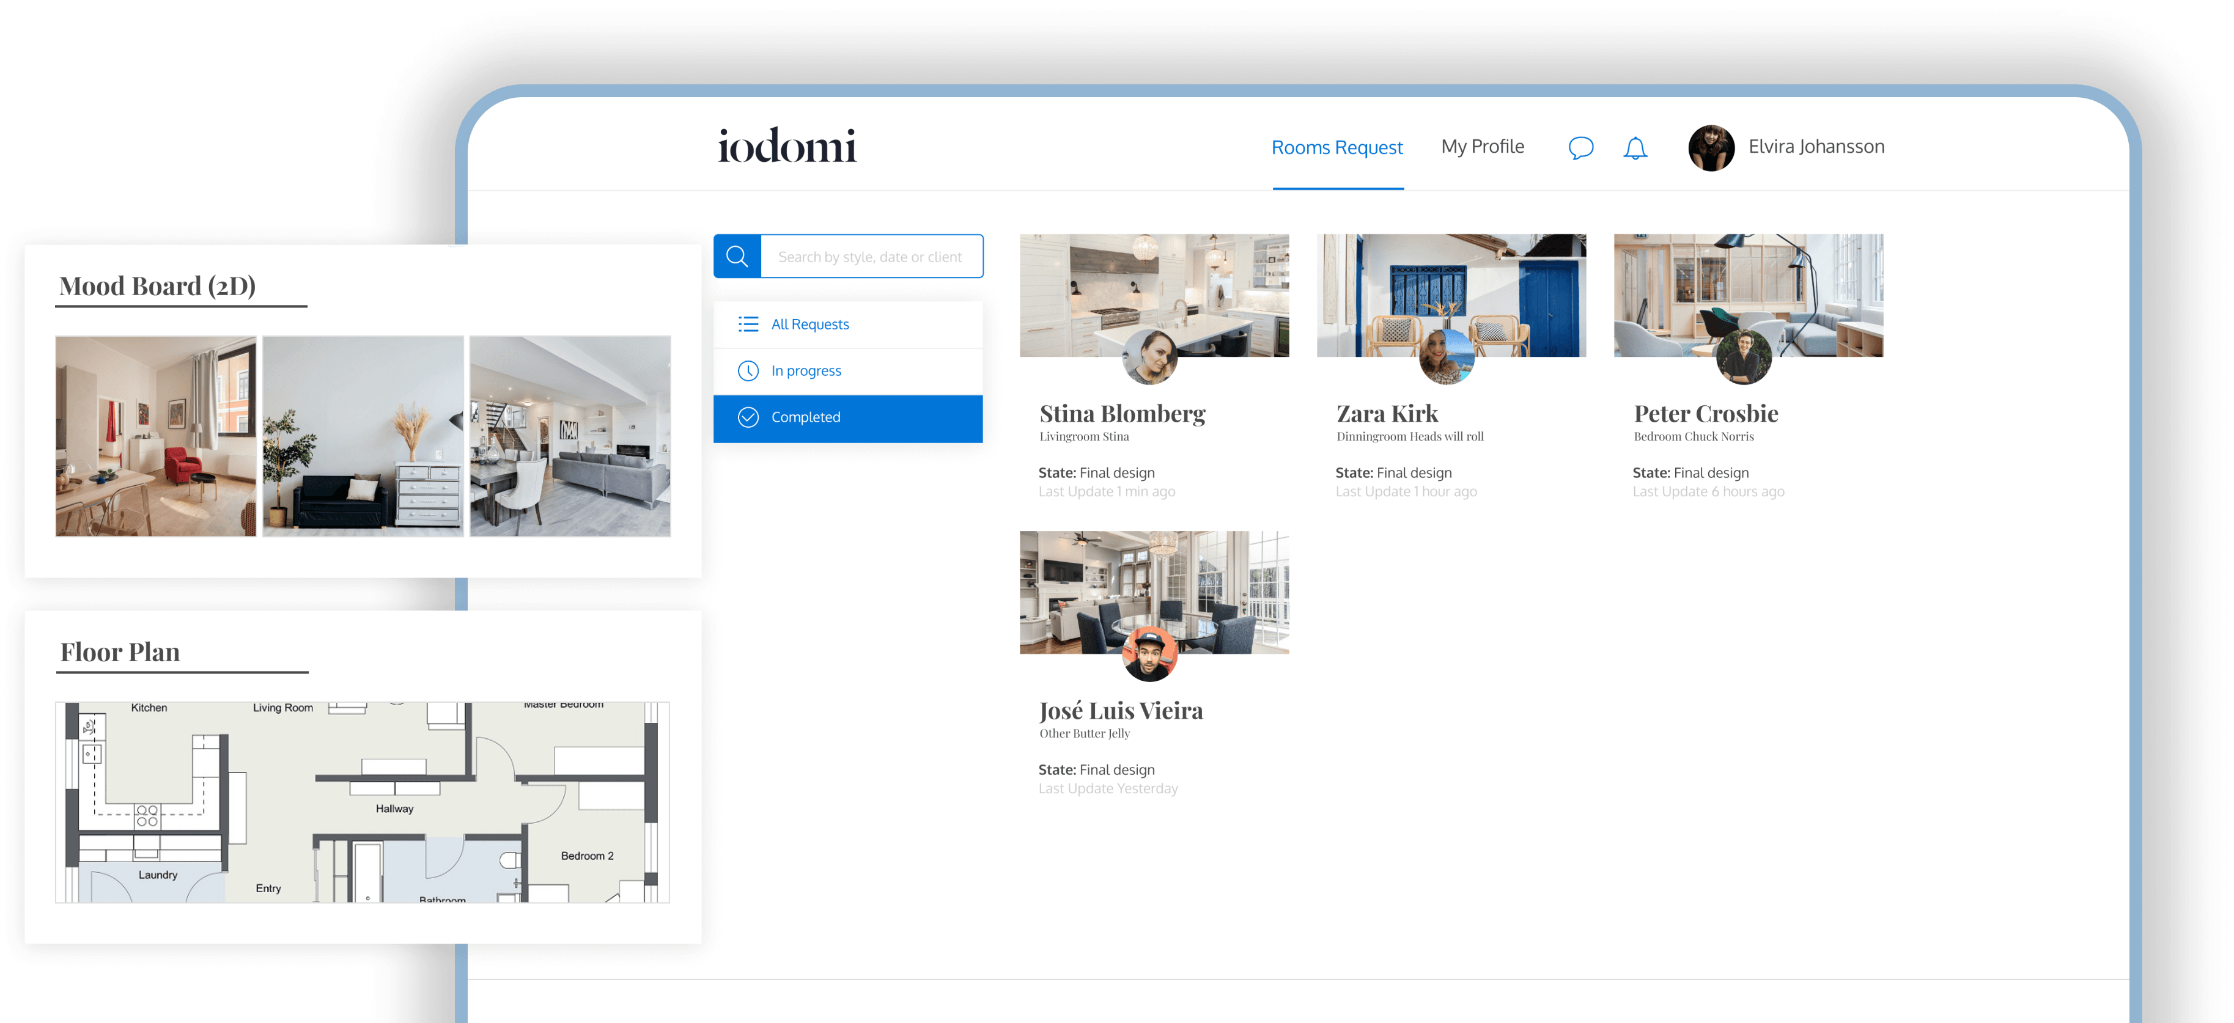Image resolution: width=2234 pixels, height=1023 pixels.
Task: Click Elvira Johansson's profile avatar
Action: click(1711, 148)
